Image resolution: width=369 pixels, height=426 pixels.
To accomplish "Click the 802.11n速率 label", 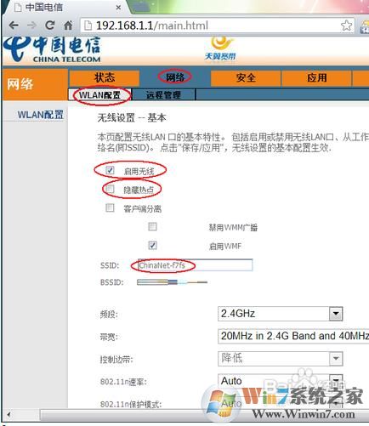I will click(x=123, y=382).
